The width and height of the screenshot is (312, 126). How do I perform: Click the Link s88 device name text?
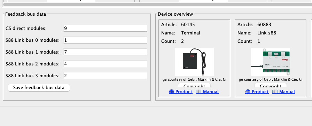(x=267, y=33)
